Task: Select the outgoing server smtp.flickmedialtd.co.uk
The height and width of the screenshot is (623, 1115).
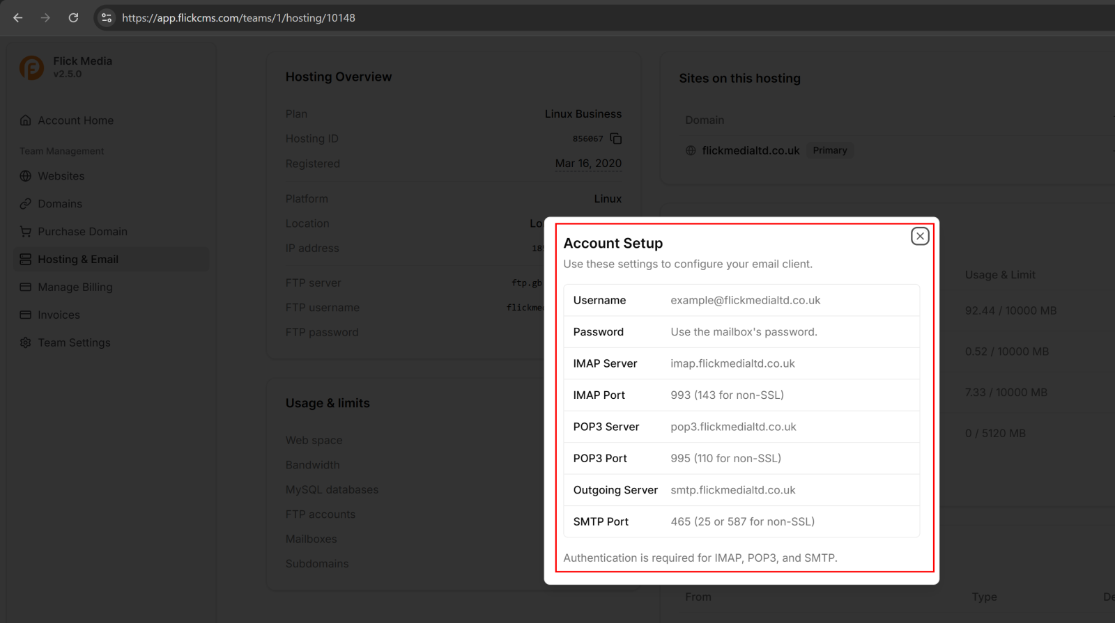Action: pos(733,490)
